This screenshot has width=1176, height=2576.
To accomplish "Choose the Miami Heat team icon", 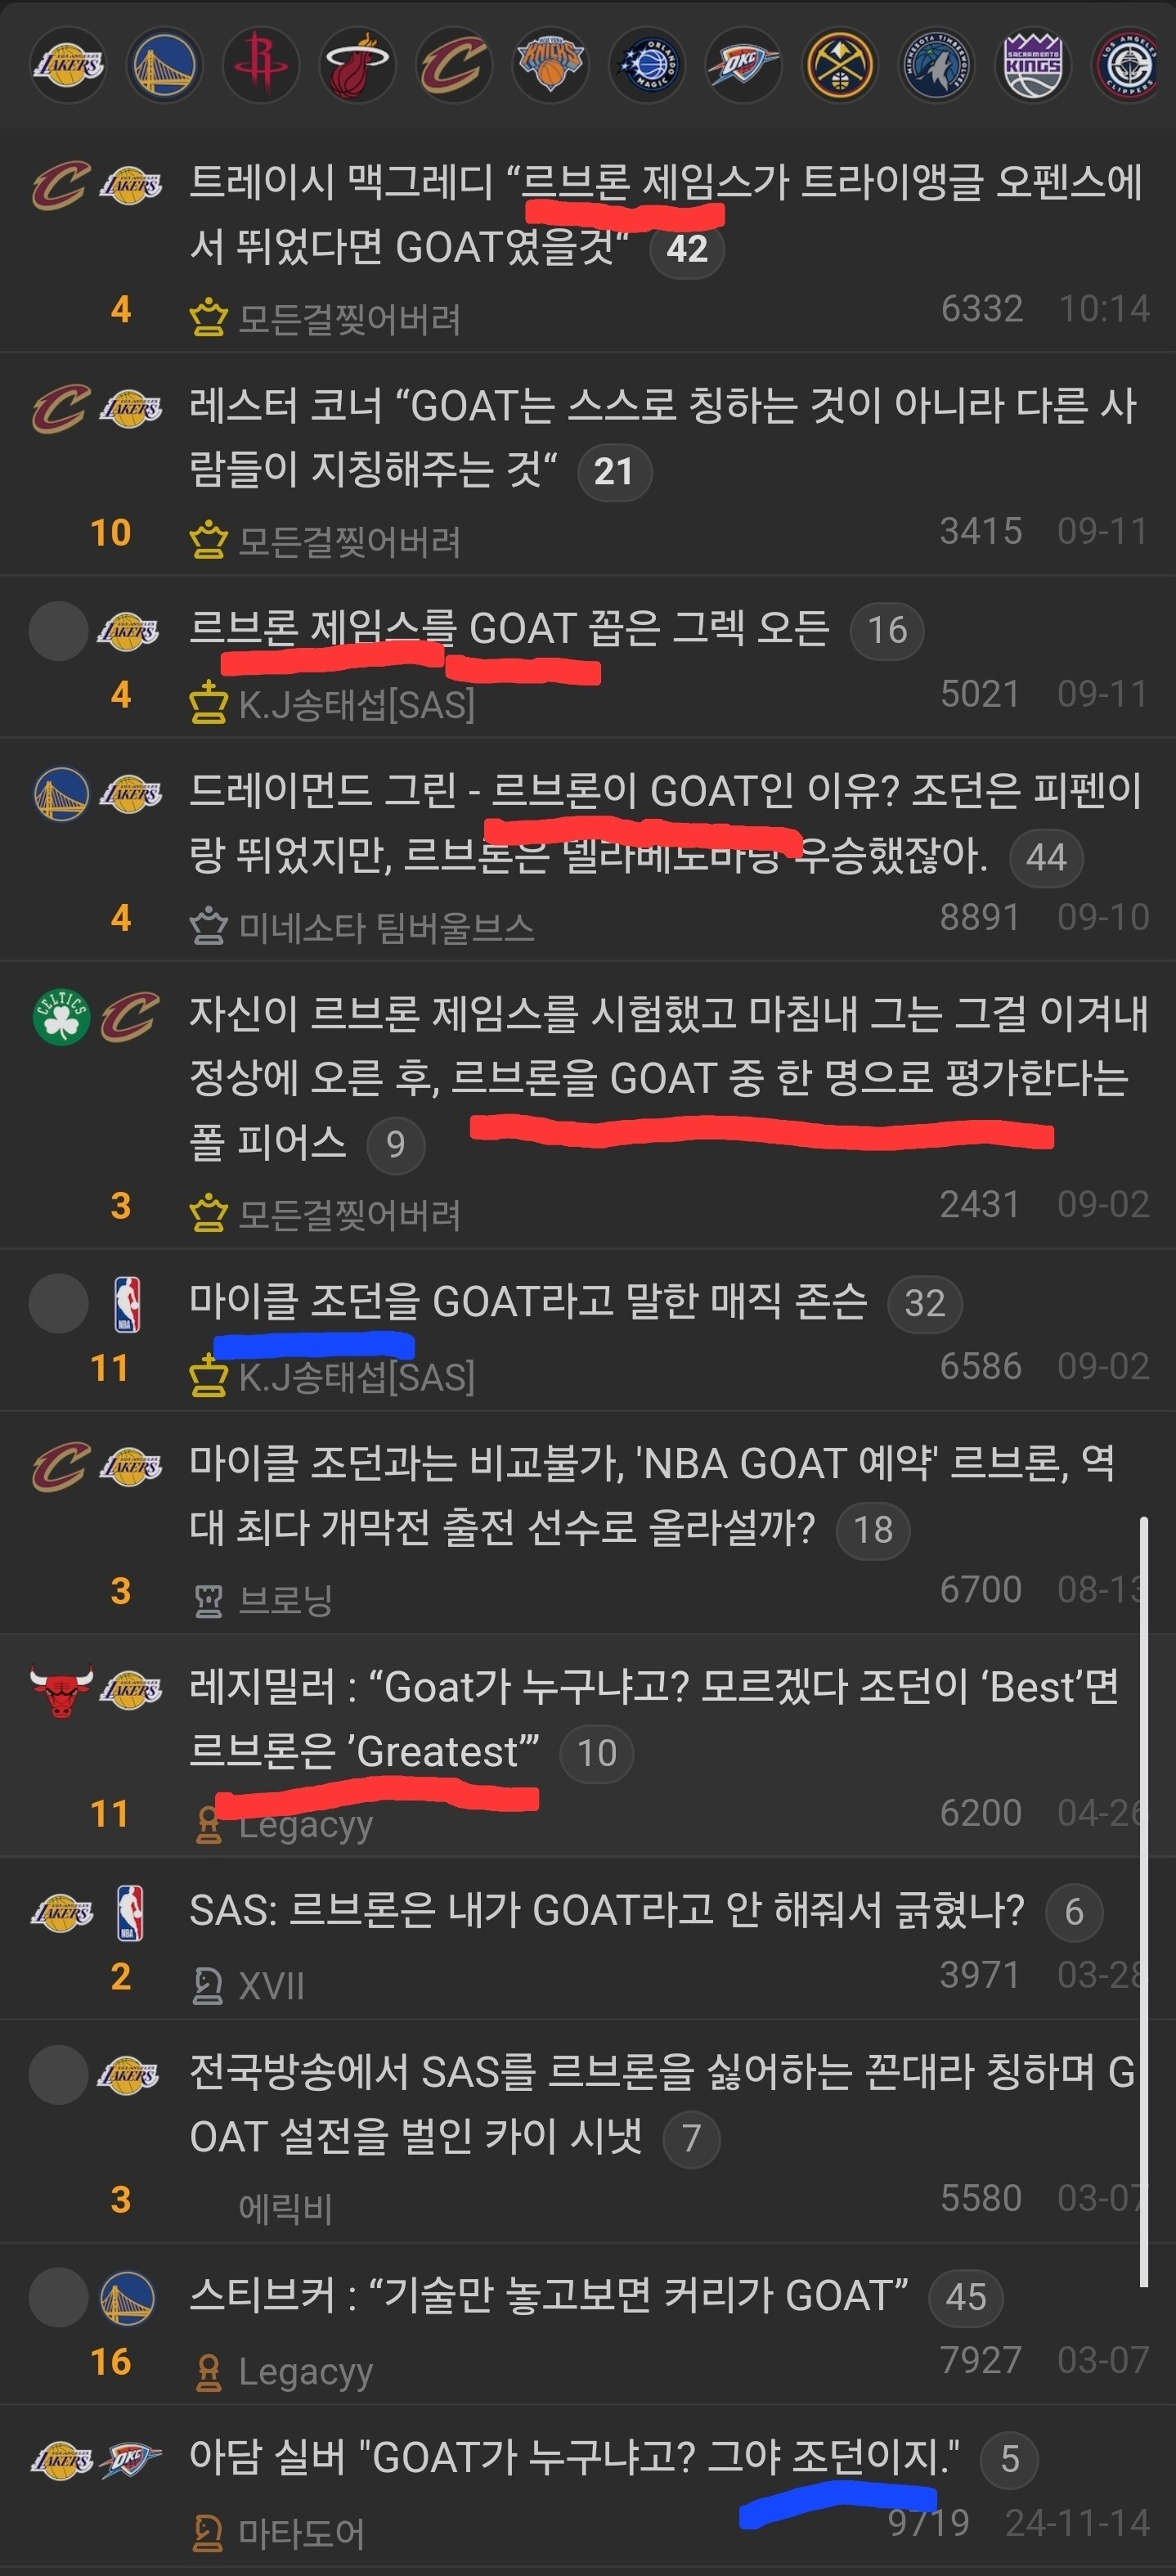I will coord(357,65).
